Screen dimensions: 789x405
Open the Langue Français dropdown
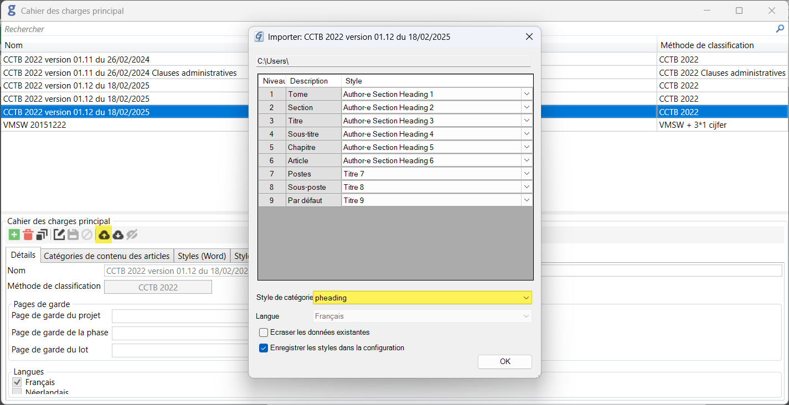coord(422,316)
